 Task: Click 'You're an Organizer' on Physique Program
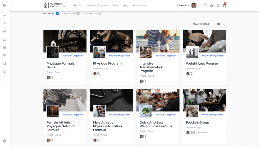pyautogui.click(x=119, y=56)
